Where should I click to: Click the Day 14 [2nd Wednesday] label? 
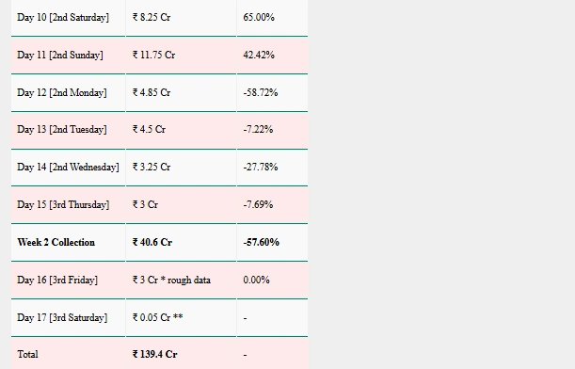pyautogui.click(x=68, y=168)
